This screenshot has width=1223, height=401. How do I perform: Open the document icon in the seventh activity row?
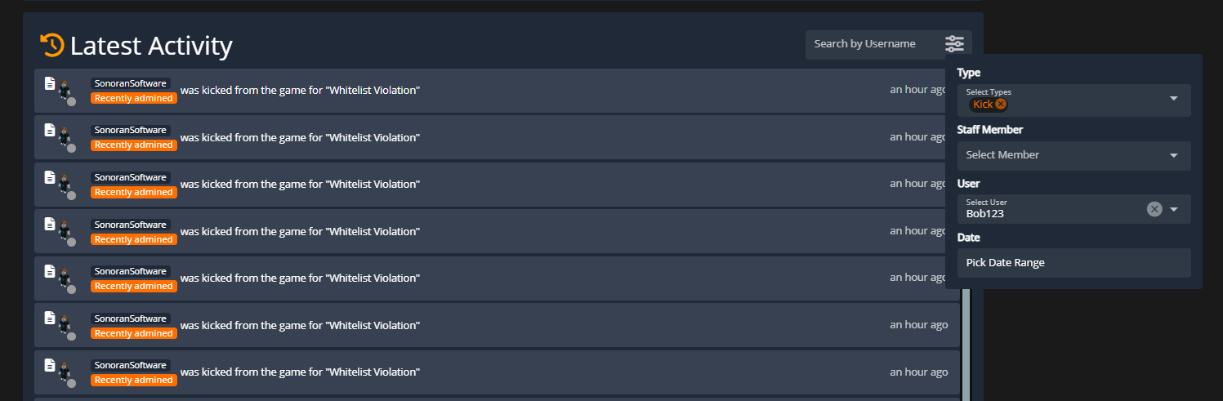pos(50,365)
